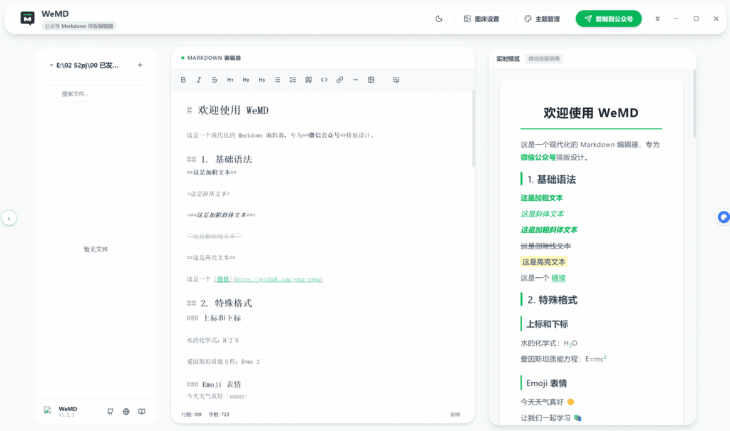Screen dimensions: 730x431
Task: Toggle dark mode with the moon icon
Action: click(439, 19)
